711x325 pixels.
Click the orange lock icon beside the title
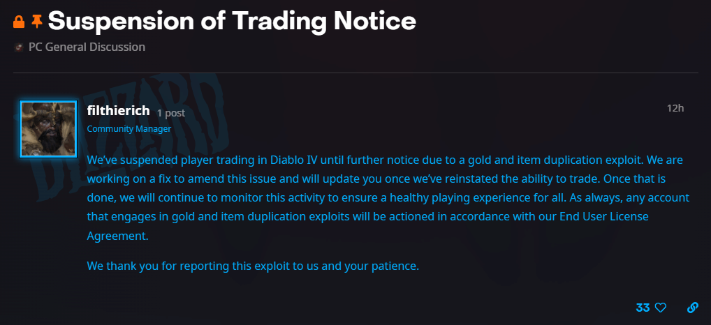[x=20, y=22]
